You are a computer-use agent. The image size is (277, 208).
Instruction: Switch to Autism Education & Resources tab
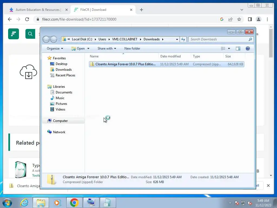click(38, 10)
